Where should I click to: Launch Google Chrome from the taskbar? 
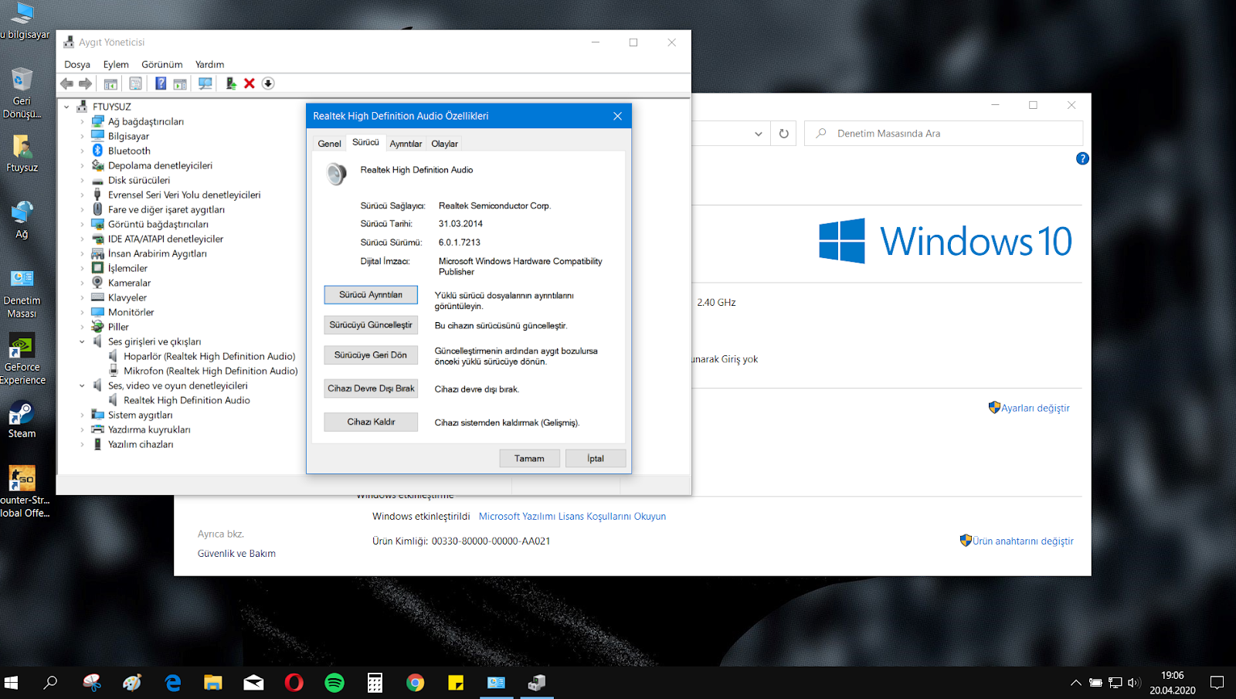(416, 682)
